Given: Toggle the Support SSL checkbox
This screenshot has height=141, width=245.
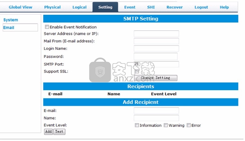Looking at the screenshot, I should point(137,71).
